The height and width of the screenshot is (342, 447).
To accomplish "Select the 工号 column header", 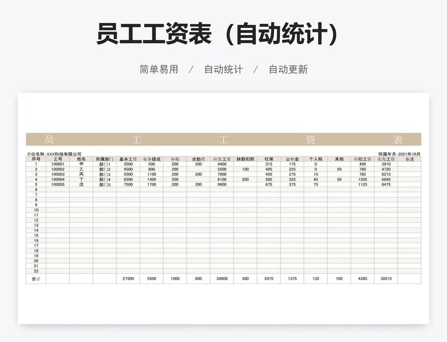I will pyautogui.click(x=58, y=159).
